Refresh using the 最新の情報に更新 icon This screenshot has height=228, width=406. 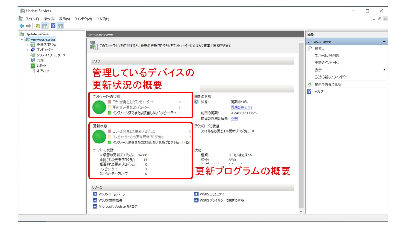[310, 84]
